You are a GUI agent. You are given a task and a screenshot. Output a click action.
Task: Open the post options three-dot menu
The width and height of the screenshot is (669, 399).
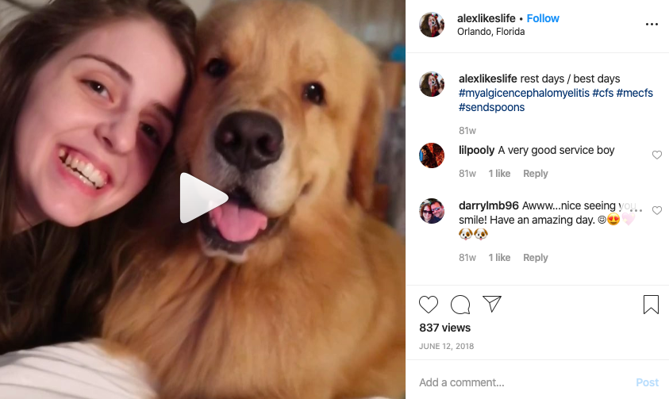click(x=652, y=25)
